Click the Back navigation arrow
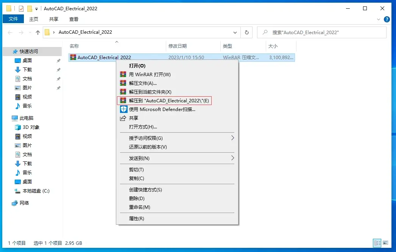 10,32
